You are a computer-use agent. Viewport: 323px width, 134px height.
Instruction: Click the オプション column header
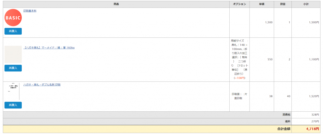point(240,4)
